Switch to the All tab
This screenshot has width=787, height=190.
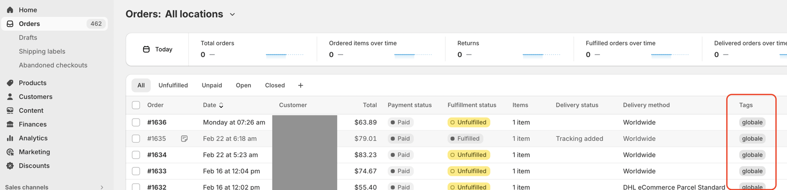coord(141,85)
